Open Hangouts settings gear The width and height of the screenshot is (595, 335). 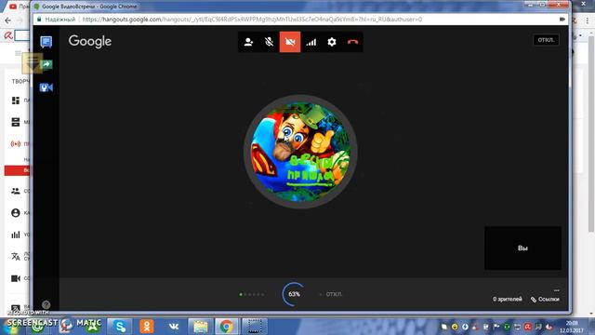pos(332,42)
